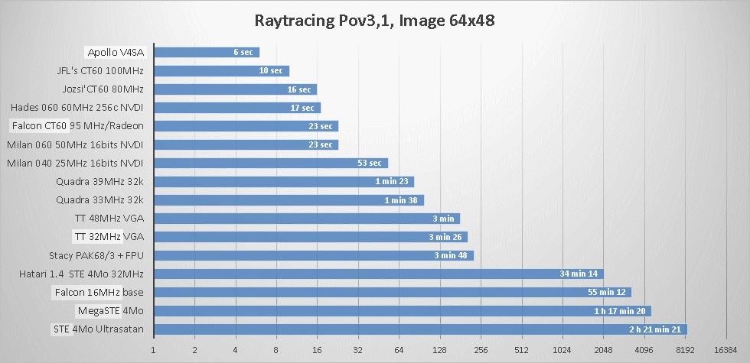Click the x-axis tick label "1024"

coord(562,350)
